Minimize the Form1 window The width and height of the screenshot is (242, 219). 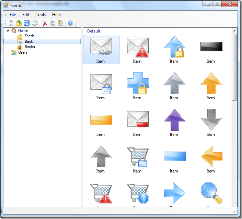pyautogui.click(x=208, y=4)
